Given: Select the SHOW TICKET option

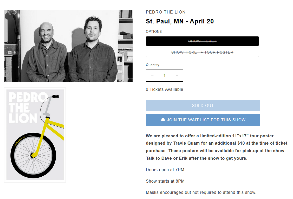Looking at the screenshot, I should click(202, 41).
